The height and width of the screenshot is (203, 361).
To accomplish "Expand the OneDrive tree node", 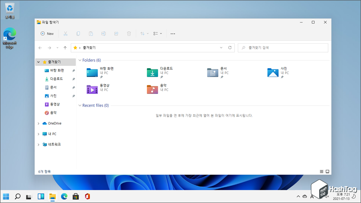I will tap(39, 124).
